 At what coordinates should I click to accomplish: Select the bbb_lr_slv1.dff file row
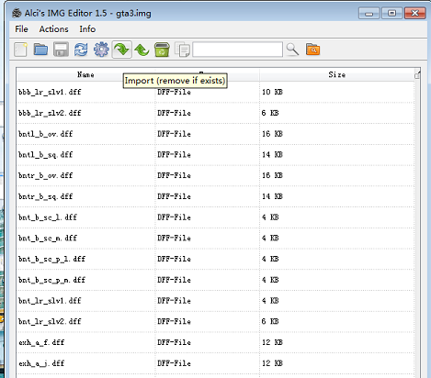click(215, 92)
